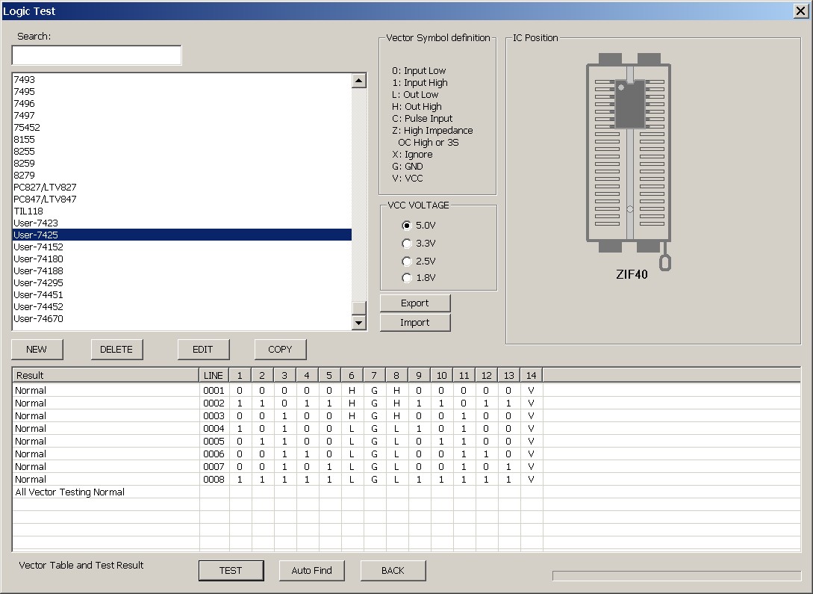Export the logic test vectors
The width and height of the screenshot is (813, 594).
click(415, 303)
